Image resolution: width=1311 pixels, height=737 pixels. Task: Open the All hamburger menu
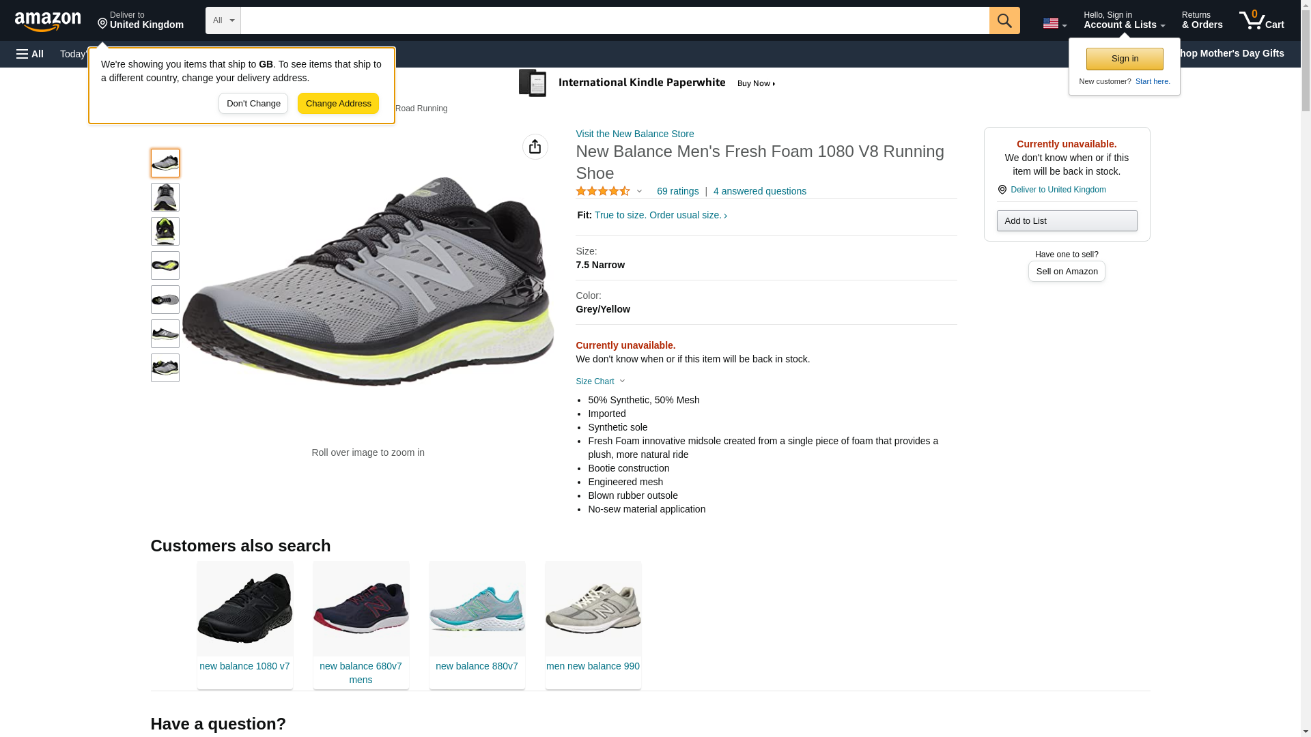point(30,54)
